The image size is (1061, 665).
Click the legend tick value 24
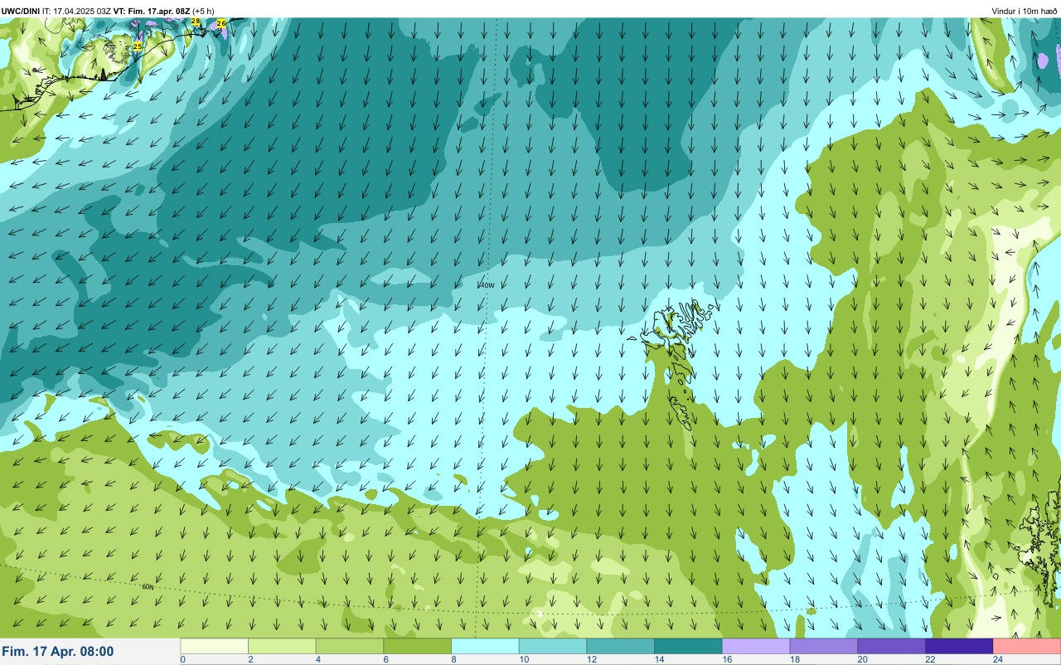(x=997, y=660)
